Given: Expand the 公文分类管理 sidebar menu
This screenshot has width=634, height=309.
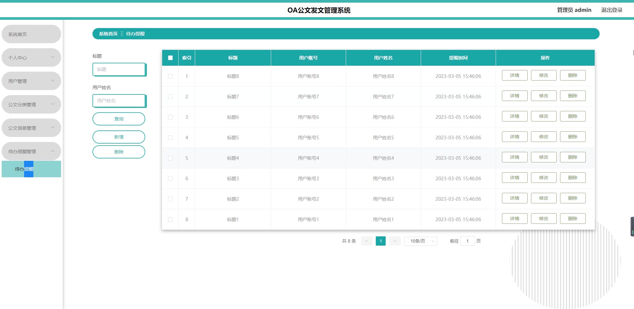Looking at the screenshot, I should click(31, 104).
